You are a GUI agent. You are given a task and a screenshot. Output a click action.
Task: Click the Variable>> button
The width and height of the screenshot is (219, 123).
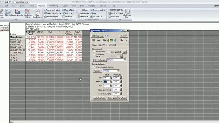[x=98, y=71]
